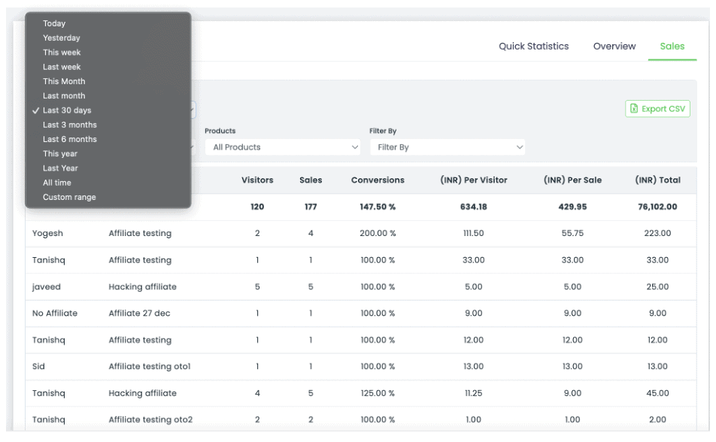The height and width of the screenshot is (442, 716).
Task: Pick Last 6 months option
Action: [69, 139]
